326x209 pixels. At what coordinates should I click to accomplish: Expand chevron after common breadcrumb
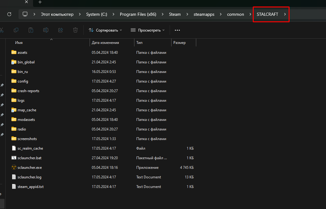click(250, 14)
